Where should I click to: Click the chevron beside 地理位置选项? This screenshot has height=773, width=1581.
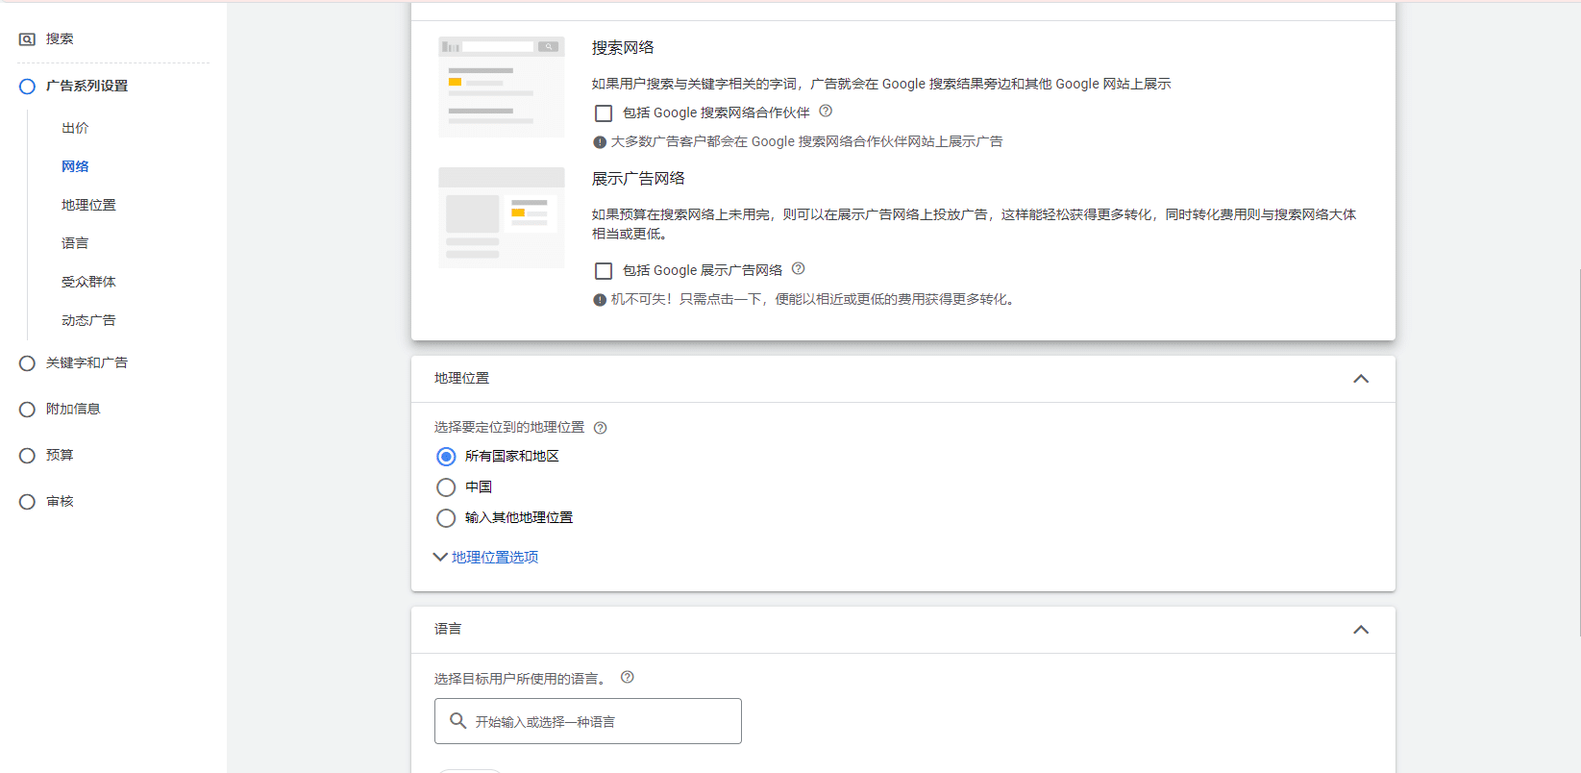click(440, 557)
